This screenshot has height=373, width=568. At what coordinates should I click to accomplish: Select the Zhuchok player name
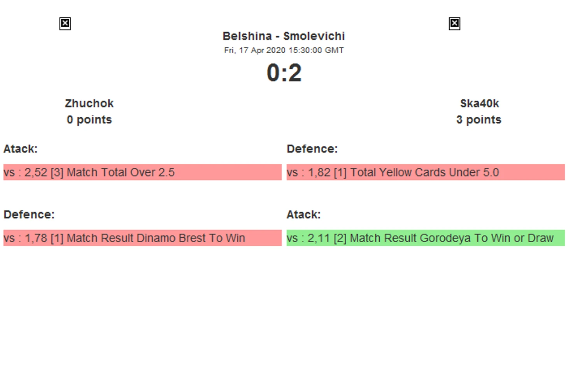tap(89, 103)
